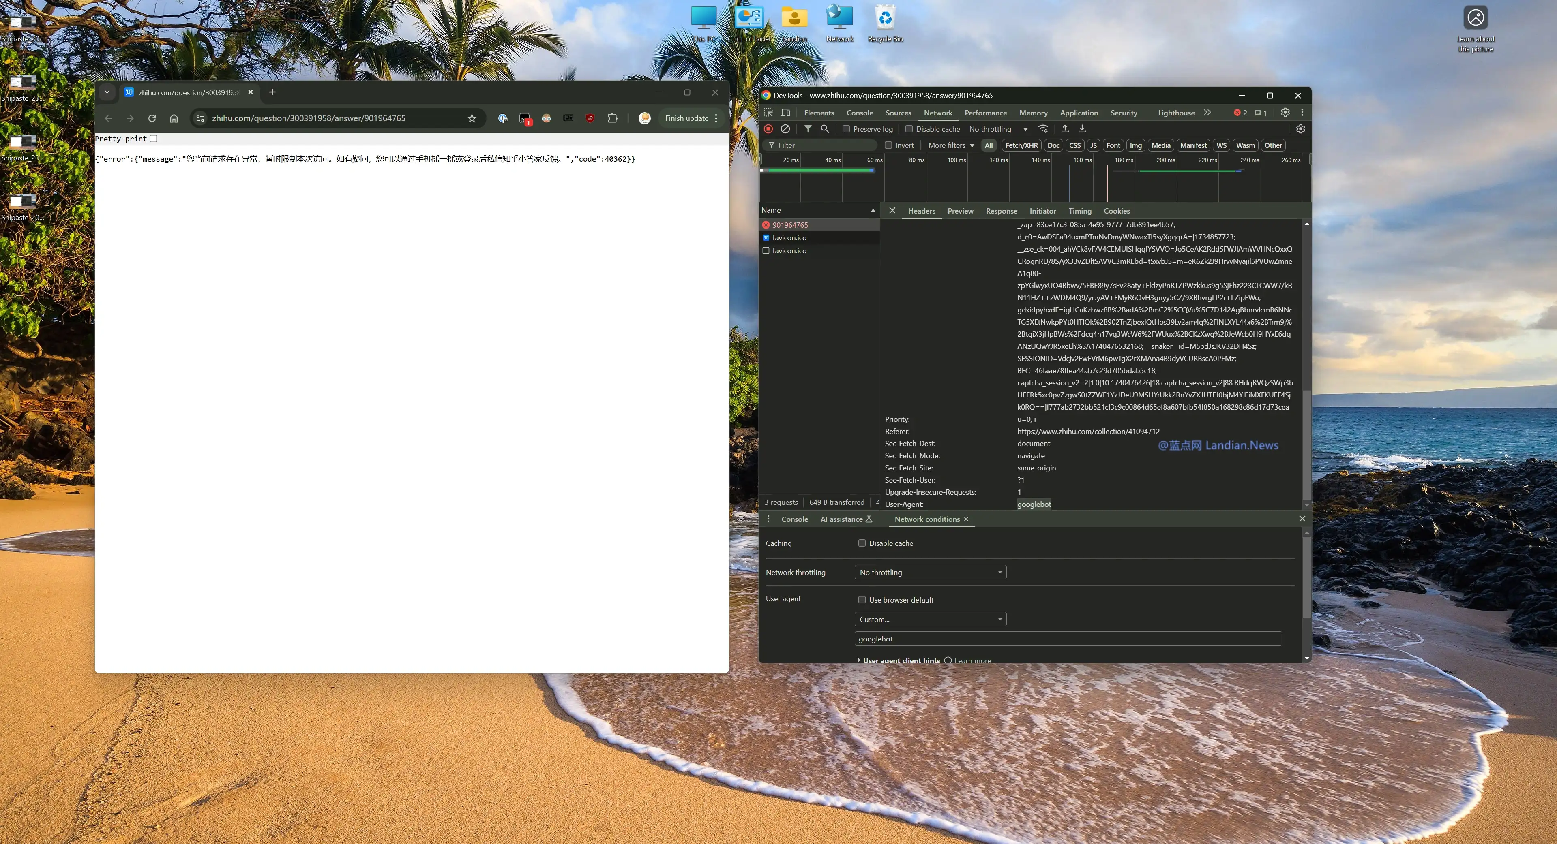This screenshot has width=1557, height=844.
Task: Click the googlebot user agent input field
Action: (1068, 639)
